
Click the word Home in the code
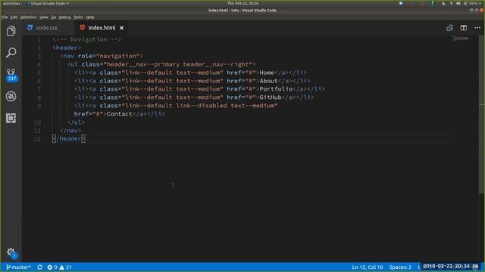click(267, 73)
